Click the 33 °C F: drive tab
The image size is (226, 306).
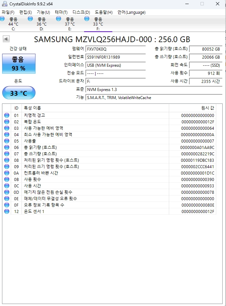pos(98,24)
